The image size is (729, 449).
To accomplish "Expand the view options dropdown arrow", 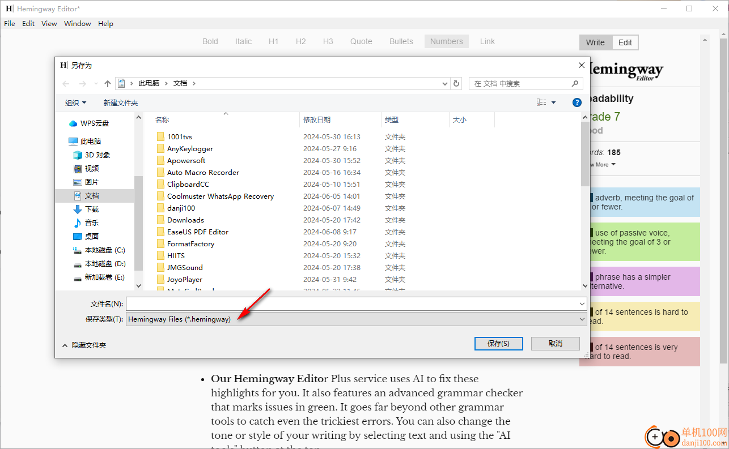I will coord(554,102).
